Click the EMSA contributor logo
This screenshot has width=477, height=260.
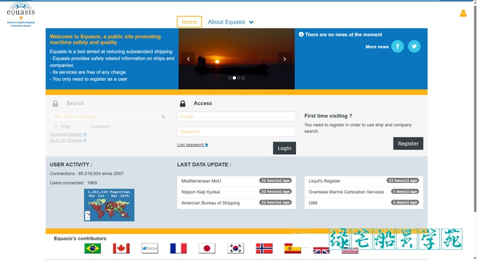click(x=150, y=248)
